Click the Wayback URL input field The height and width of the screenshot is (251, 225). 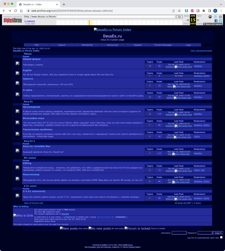[100, 17]
